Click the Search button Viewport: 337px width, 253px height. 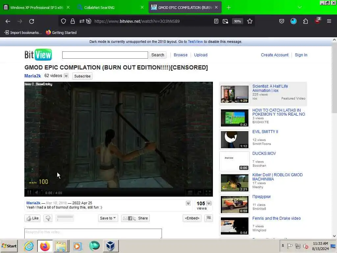(x=158, y=55)
